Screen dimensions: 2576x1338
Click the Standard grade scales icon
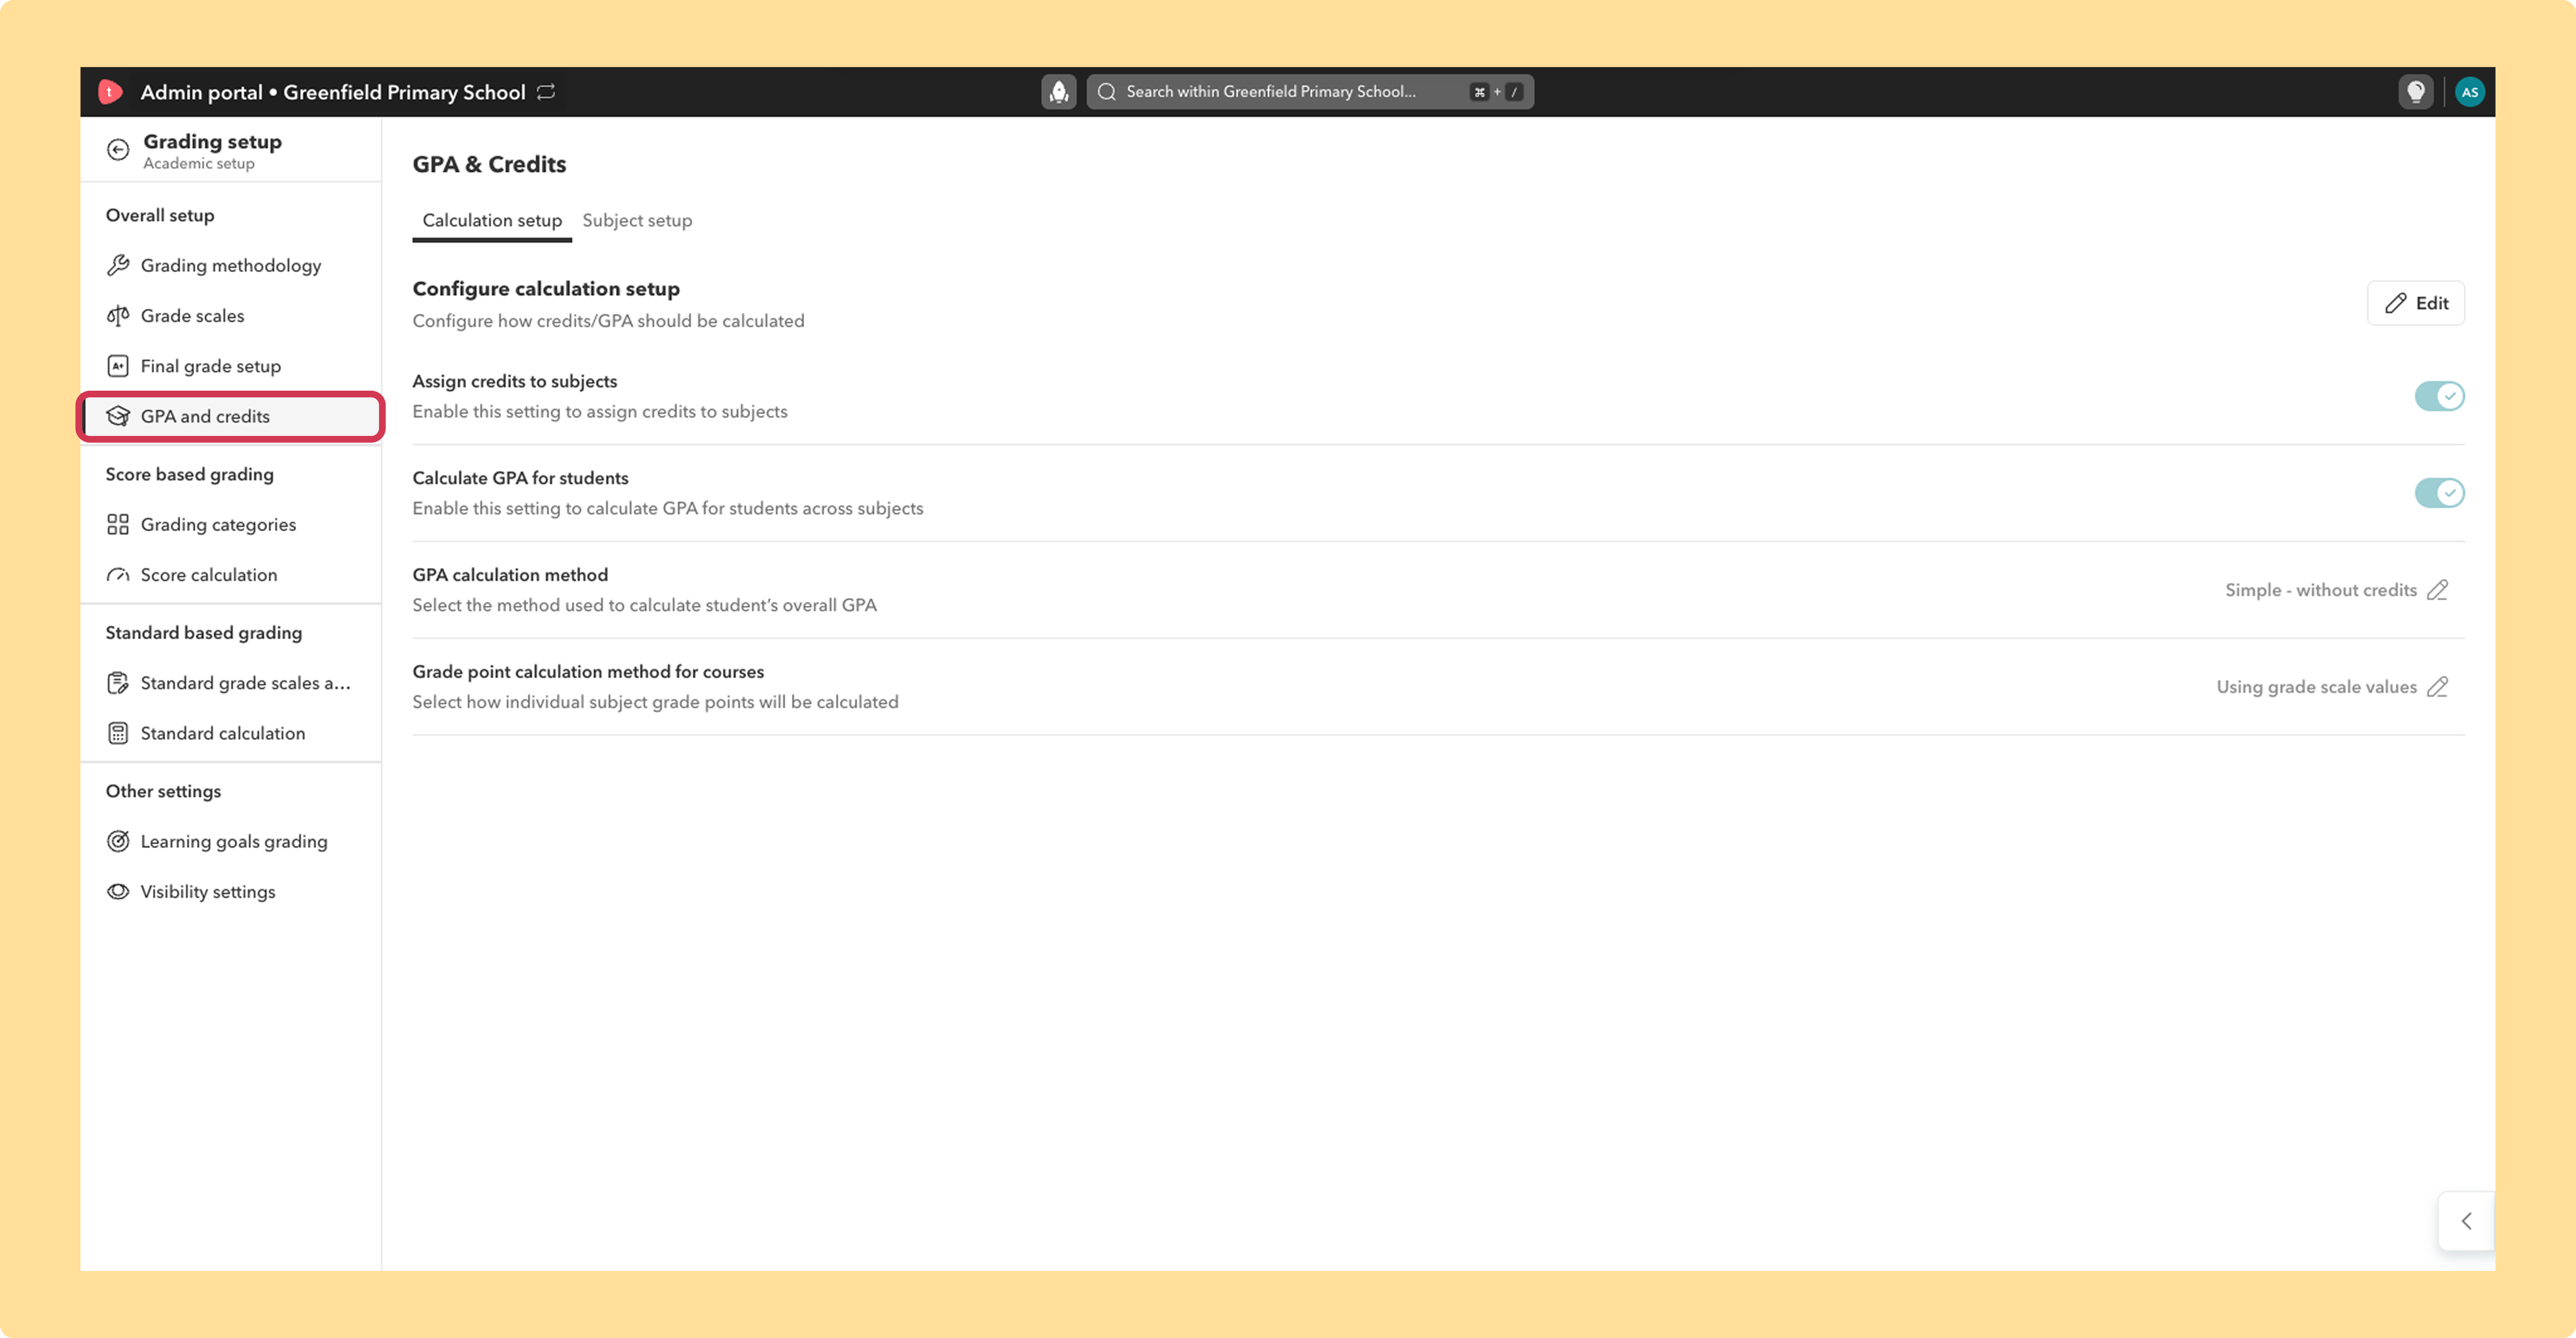click(118, 683)
